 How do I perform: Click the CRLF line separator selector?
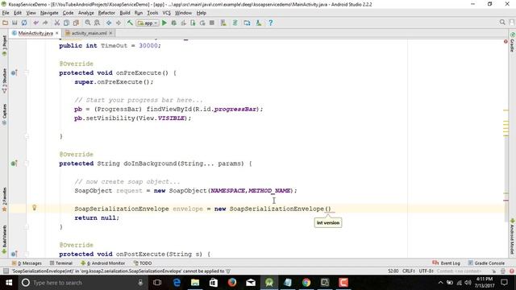(x=409, y=271)
